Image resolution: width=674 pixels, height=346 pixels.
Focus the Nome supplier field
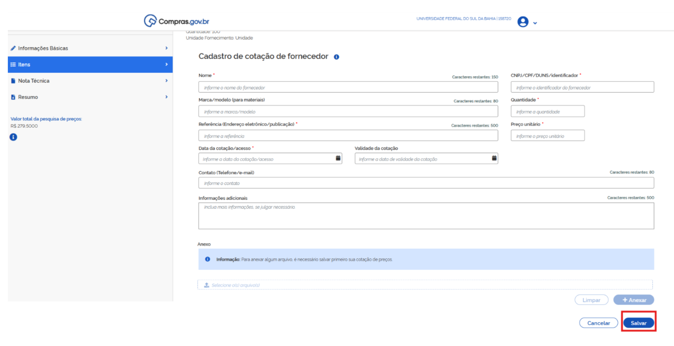point(348,87)
